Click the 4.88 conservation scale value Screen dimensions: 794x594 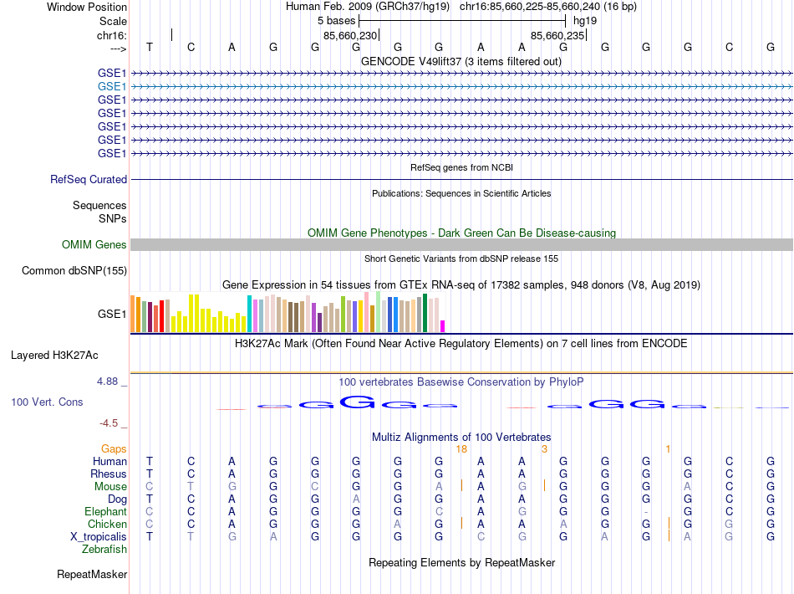click(107, 381)
